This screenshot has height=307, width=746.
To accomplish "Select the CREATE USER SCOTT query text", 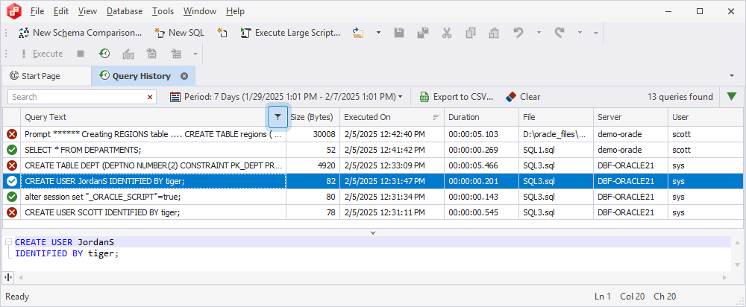I will click(102, 212).
